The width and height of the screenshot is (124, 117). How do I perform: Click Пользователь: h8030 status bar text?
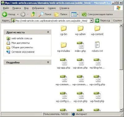coord(56,114)
